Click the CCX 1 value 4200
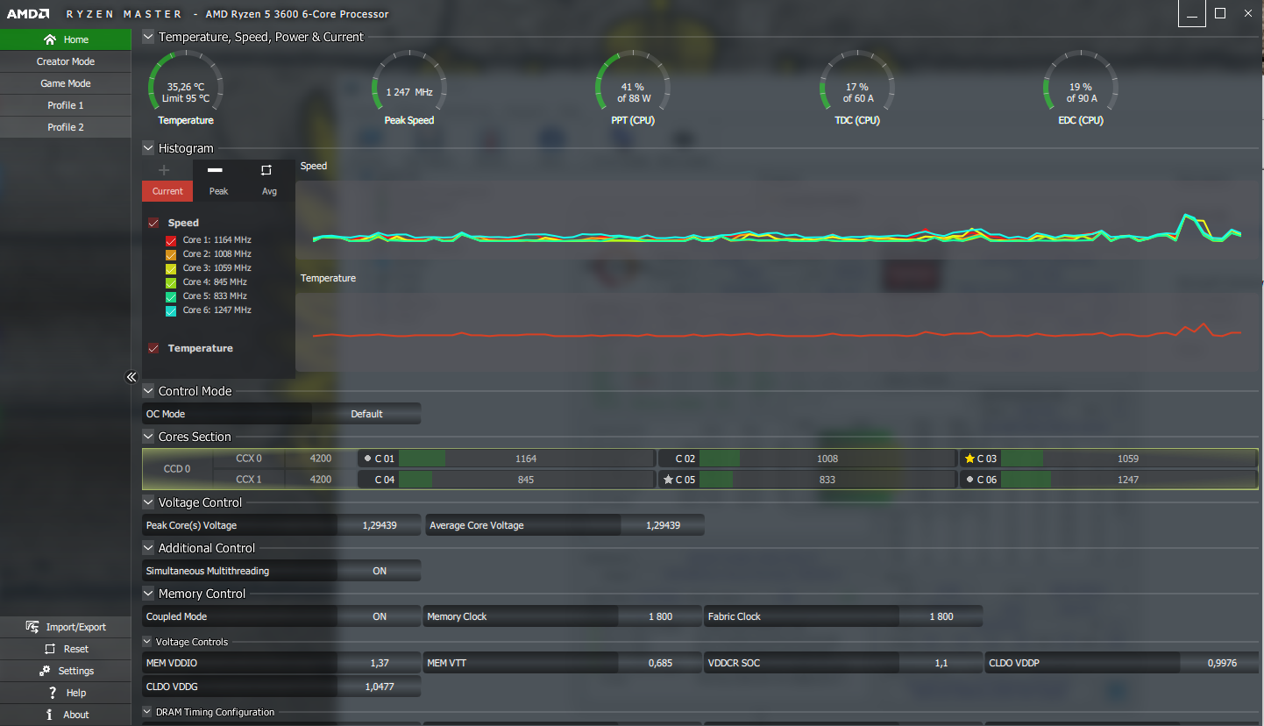Screen dimensions: 1264x726 click(321, 480)
